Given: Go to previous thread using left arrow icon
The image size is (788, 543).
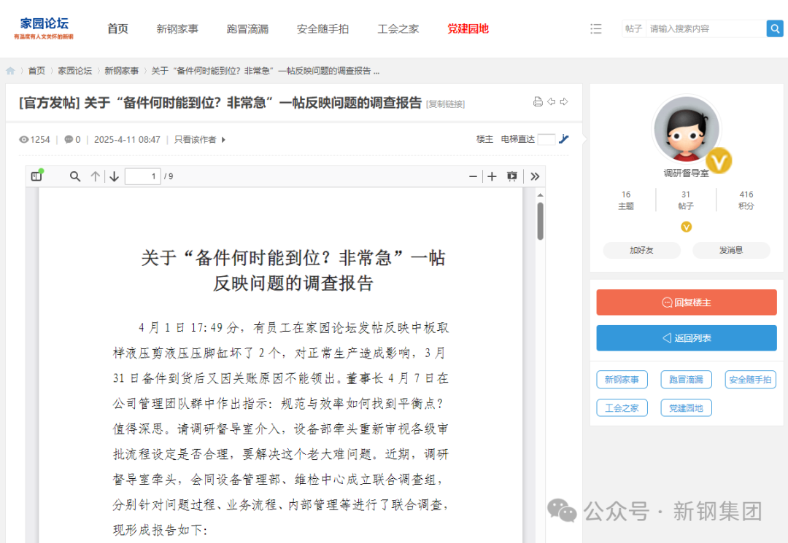Looking at the screenshot, I should coord(552,102).
